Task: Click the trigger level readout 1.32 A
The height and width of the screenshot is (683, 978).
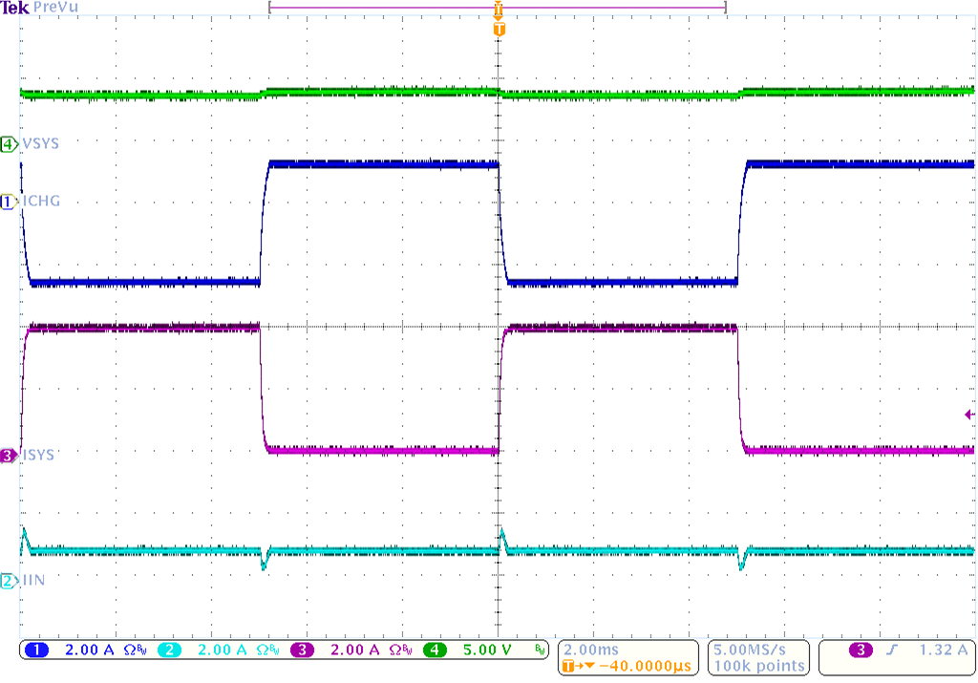Action: pyautogui.click(x=942, y=650)
